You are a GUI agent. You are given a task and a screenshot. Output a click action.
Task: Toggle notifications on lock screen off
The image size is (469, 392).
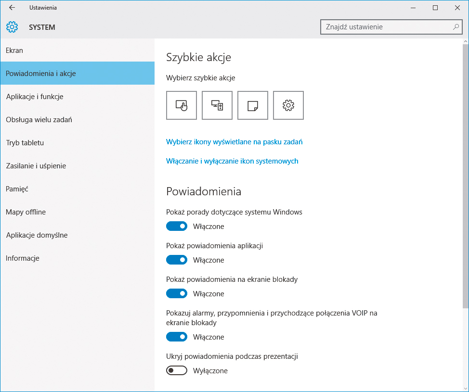(176, 293)
